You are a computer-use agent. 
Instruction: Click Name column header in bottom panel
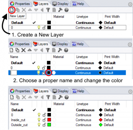click(15, 104)
